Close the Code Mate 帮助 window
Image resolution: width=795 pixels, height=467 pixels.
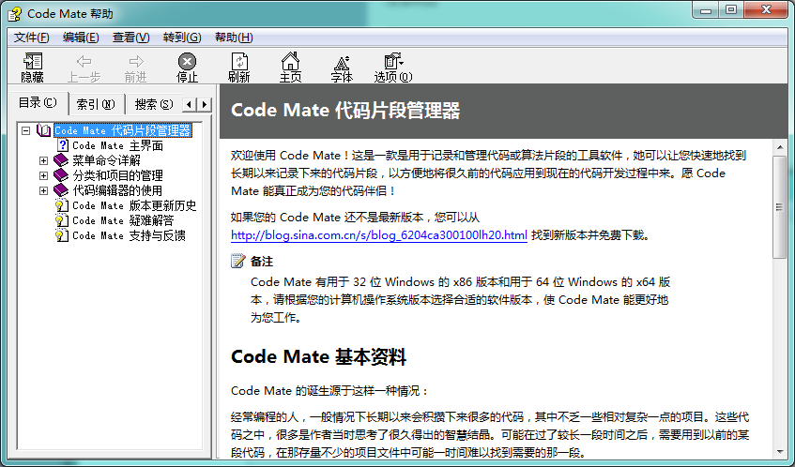(x=766, y=9)
